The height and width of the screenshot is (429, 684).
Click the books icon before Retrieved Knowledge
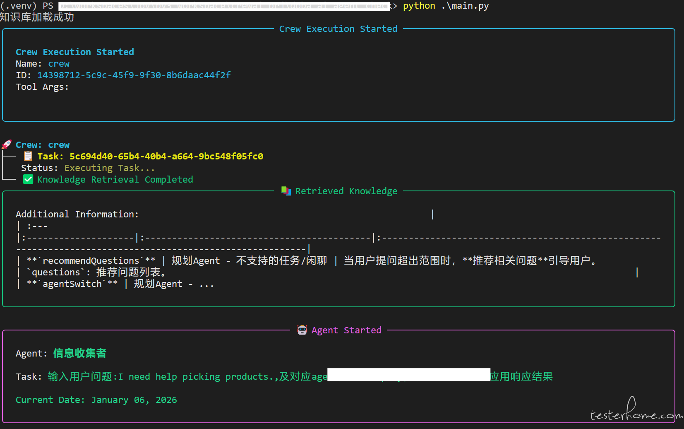click(x=286, y=191)
